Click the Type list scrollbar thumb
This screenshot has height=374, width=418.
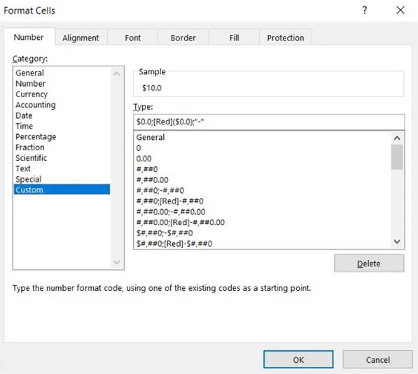(x=397, y=157)
